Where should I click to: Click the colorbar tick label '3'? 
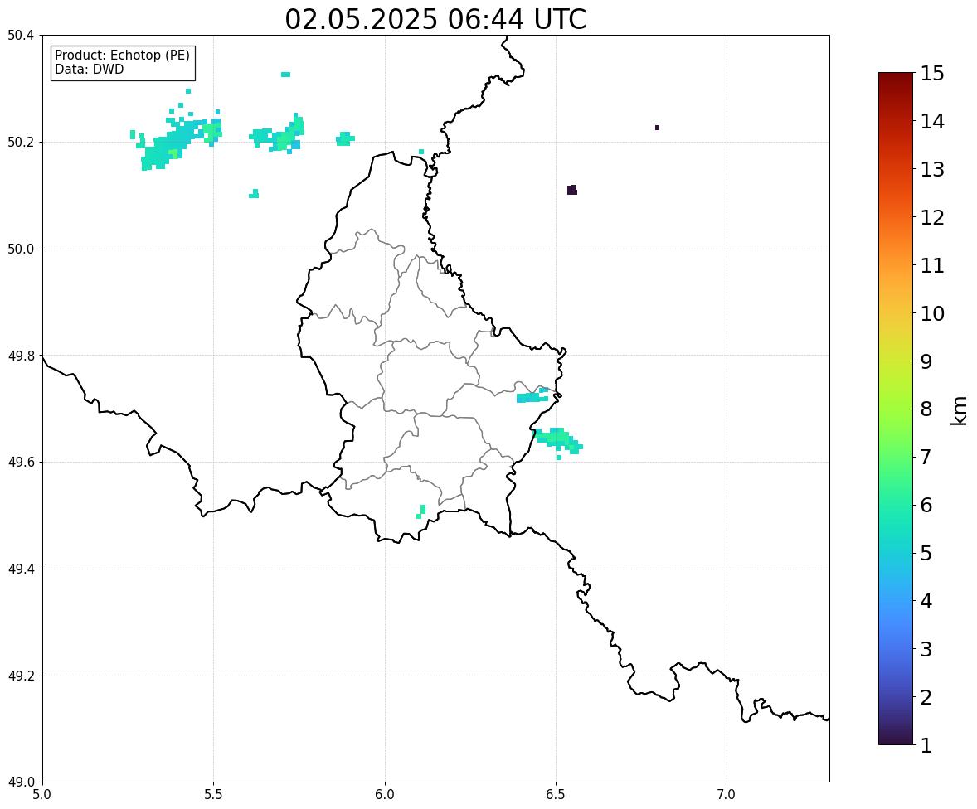[x=926, y=649]
